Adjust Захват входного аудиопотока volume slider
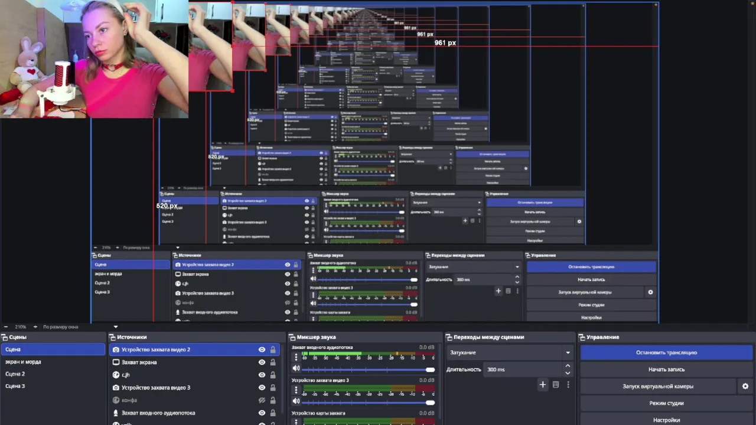This screenshot has height=425, width=756. tap(369, 370)
